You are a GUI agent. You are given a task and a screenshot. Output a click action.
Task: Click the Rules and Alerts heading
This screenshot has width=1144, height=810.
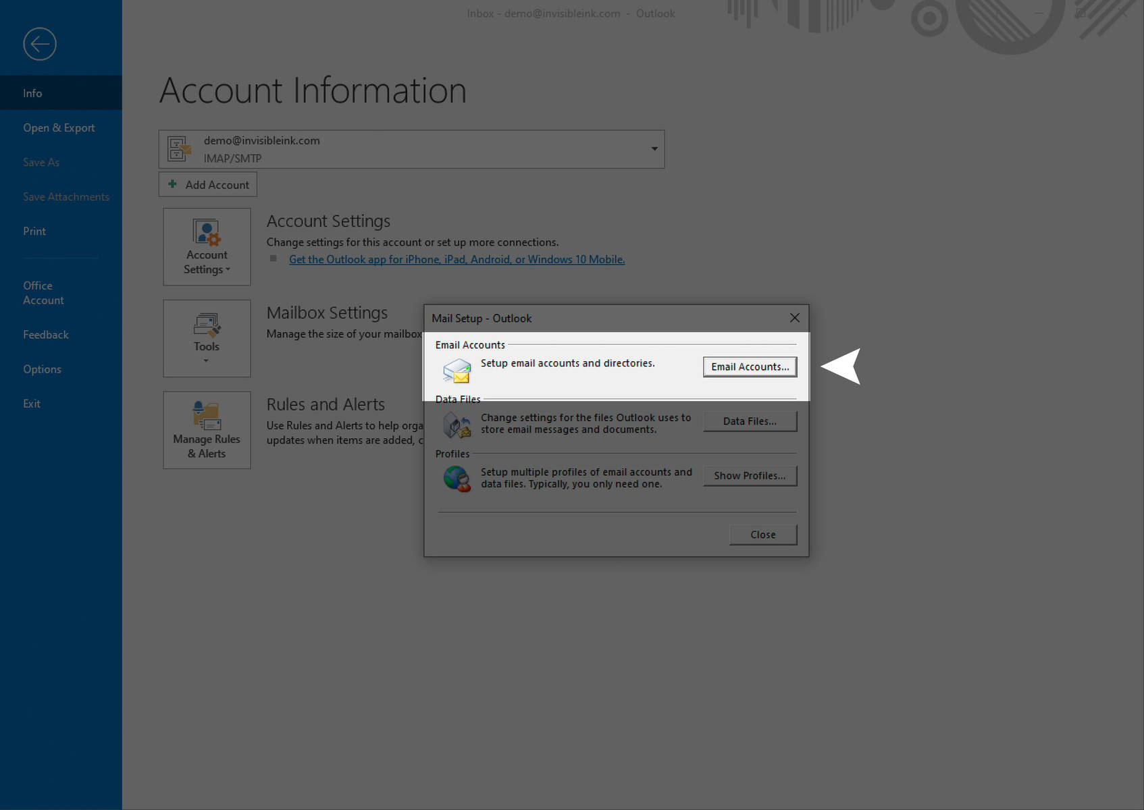tap(326, 404)
